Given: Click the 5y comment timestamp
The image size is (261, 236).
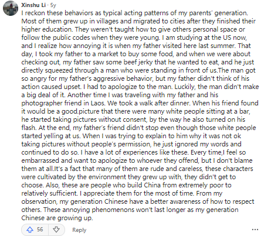Looking at the screenshot, I should (53, 5).
